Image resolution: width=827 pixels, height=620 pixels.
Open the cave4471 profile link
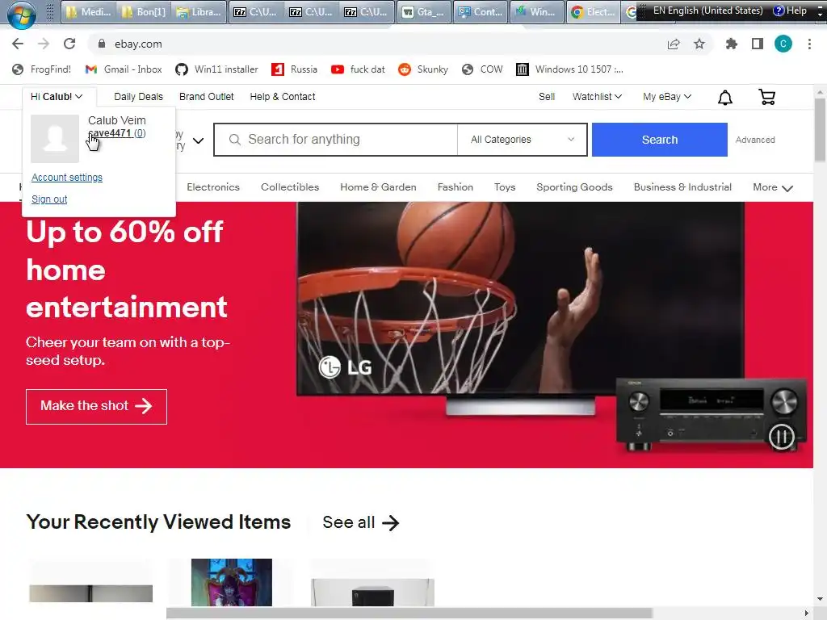[x=116, y=133]
